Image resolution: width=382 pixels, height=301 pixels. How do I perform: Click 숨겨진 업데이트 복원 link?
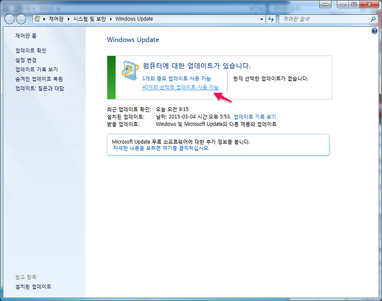pyautogui.click(x=39, y=79)
